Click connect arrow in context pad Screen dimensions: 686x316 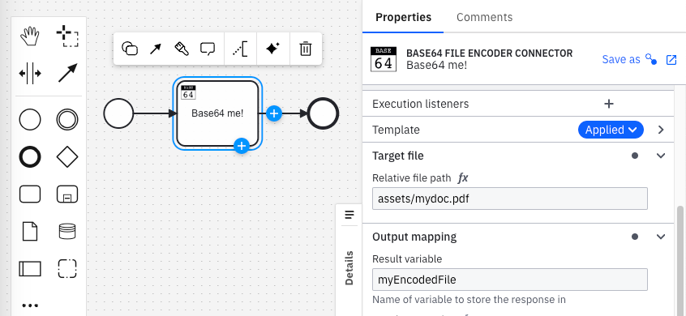coord(156,49)
